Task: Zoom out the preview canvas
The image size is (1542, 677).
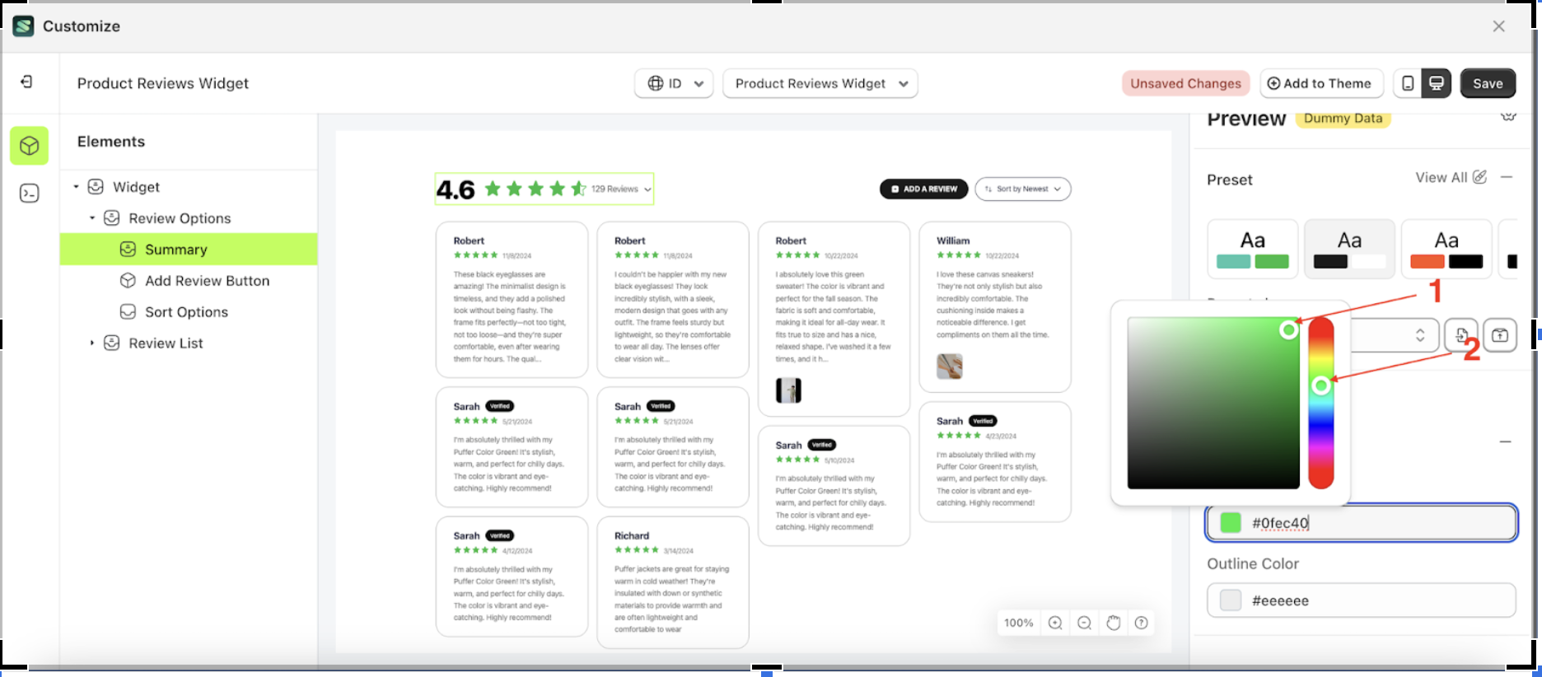Action: click(x=1085, y=623)
